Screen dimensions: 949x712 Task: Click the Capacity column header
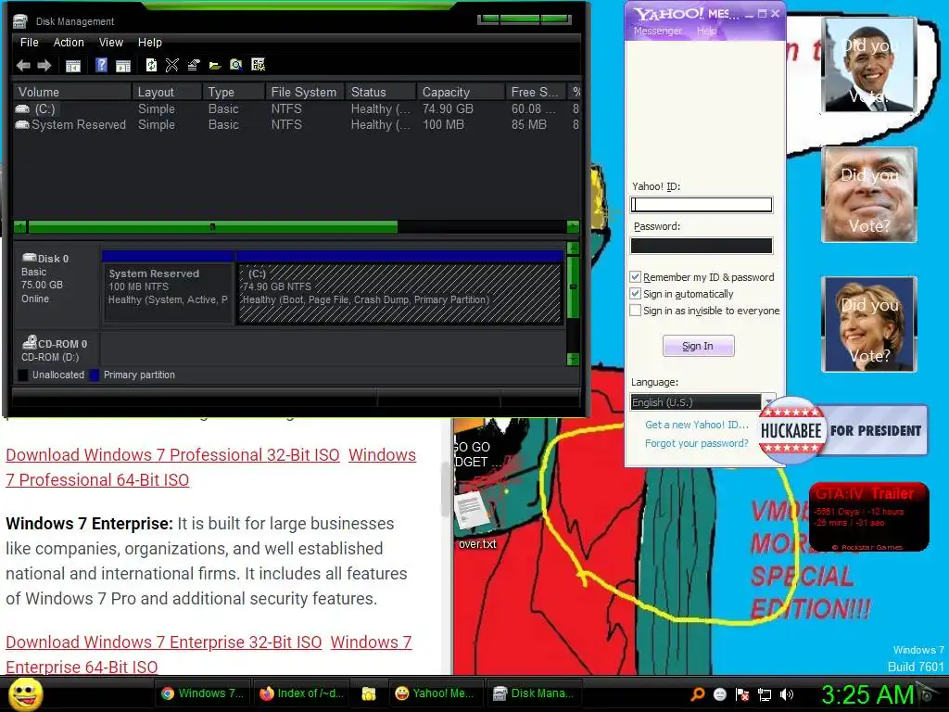point(461,92)
